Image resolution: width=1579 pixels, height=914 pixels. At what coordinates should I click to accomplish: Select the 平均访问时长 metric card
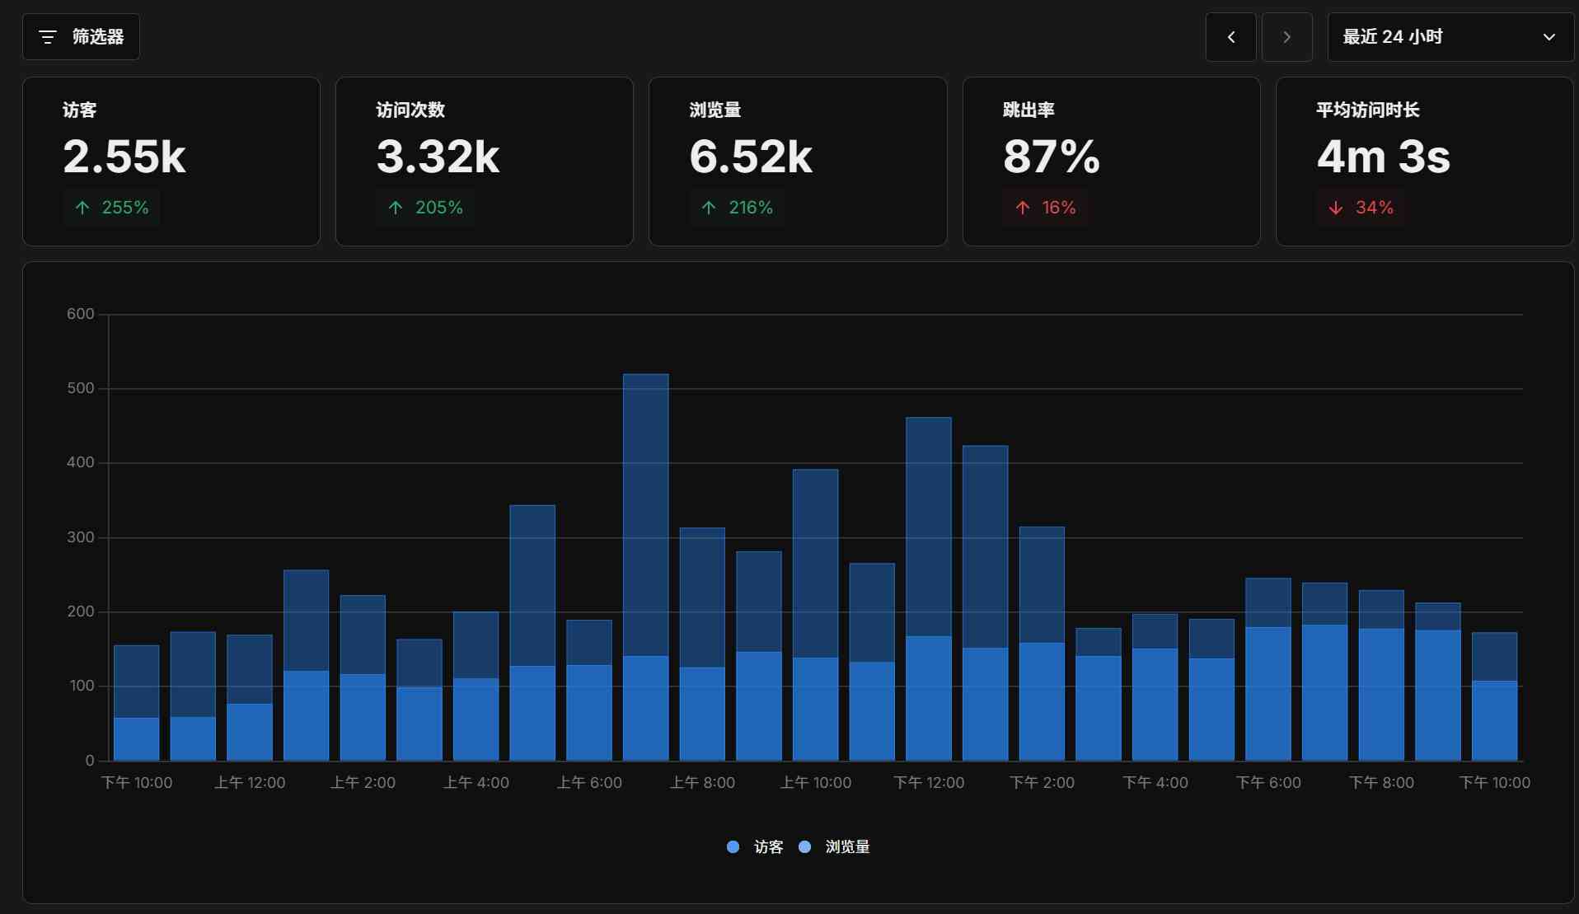click(1423, 161)
